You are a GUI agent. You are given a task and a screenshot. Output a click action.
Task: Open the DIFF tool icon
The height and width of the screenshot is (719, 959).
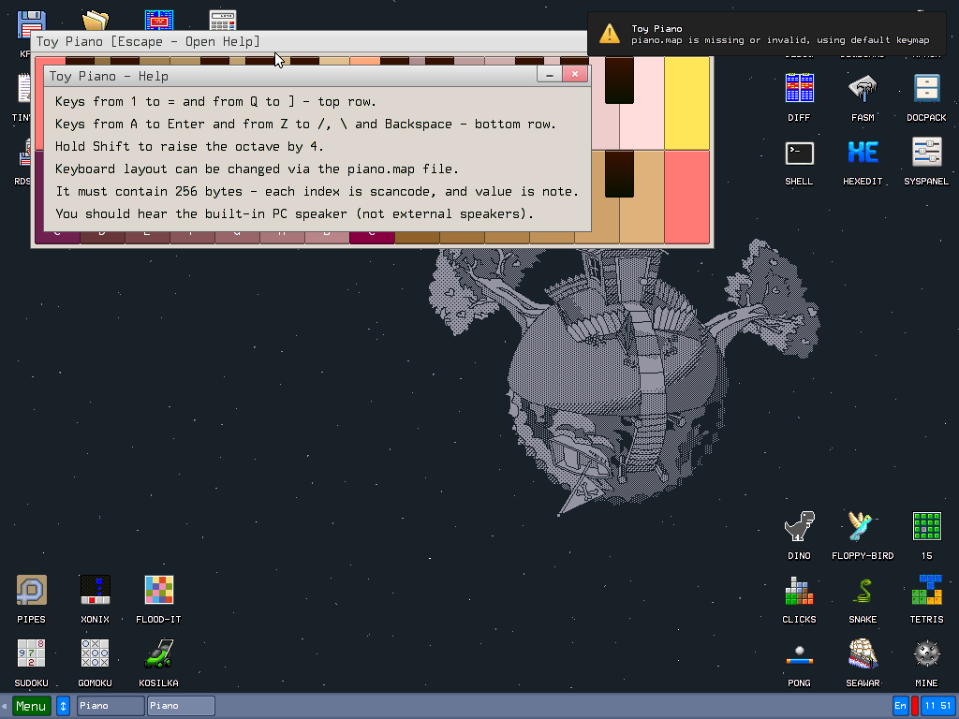click(x=799, y=89)
